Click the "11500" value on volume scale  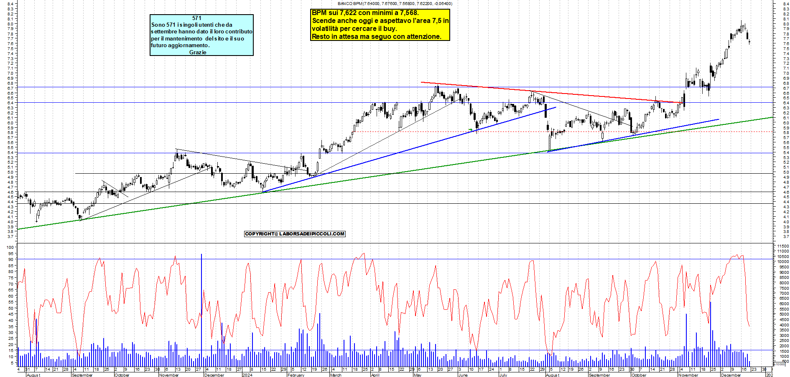pyautogui.click(x=783, y=246)
